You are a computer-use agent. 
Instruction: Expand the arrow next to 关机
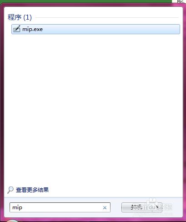click(x=157, y=207)
